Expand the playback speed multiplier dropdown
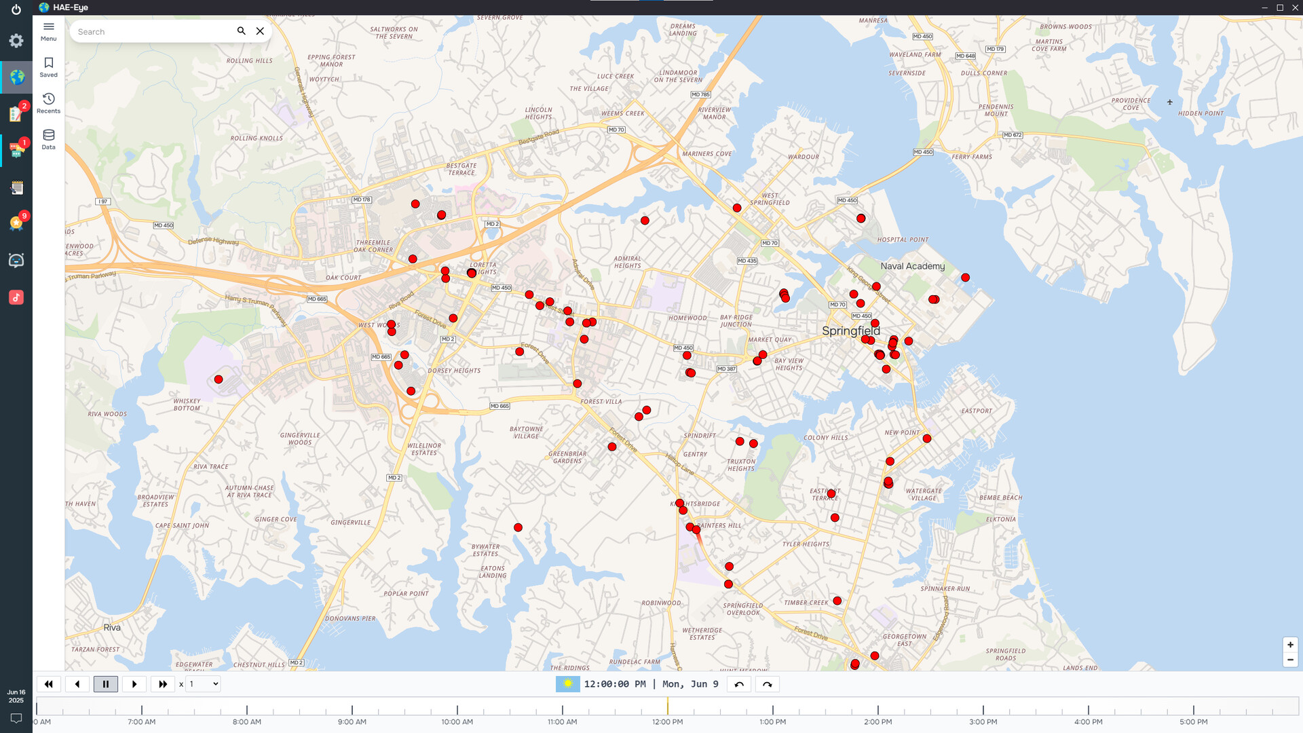Screen dimensions: 1303x733 [204, 684]
